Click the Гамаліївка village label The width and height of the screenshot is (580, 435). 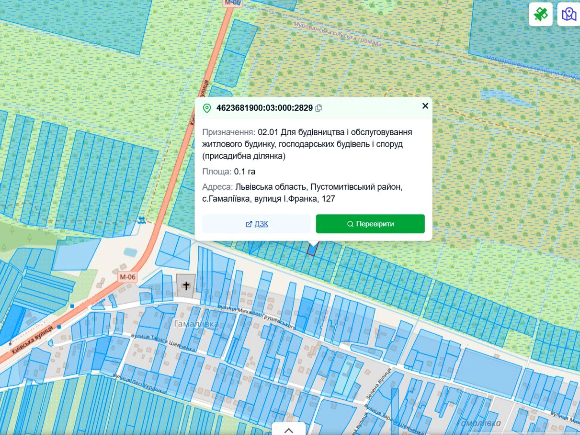196,324
